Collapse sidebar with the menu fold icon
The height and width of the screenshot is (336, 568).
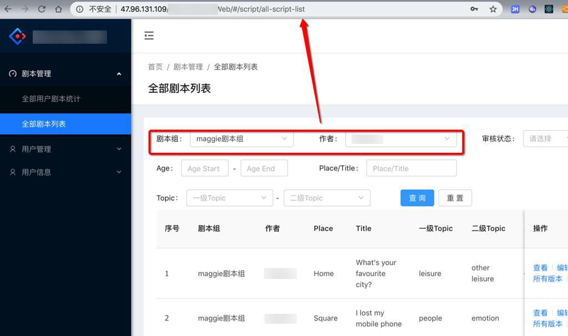tap(149, 36)
